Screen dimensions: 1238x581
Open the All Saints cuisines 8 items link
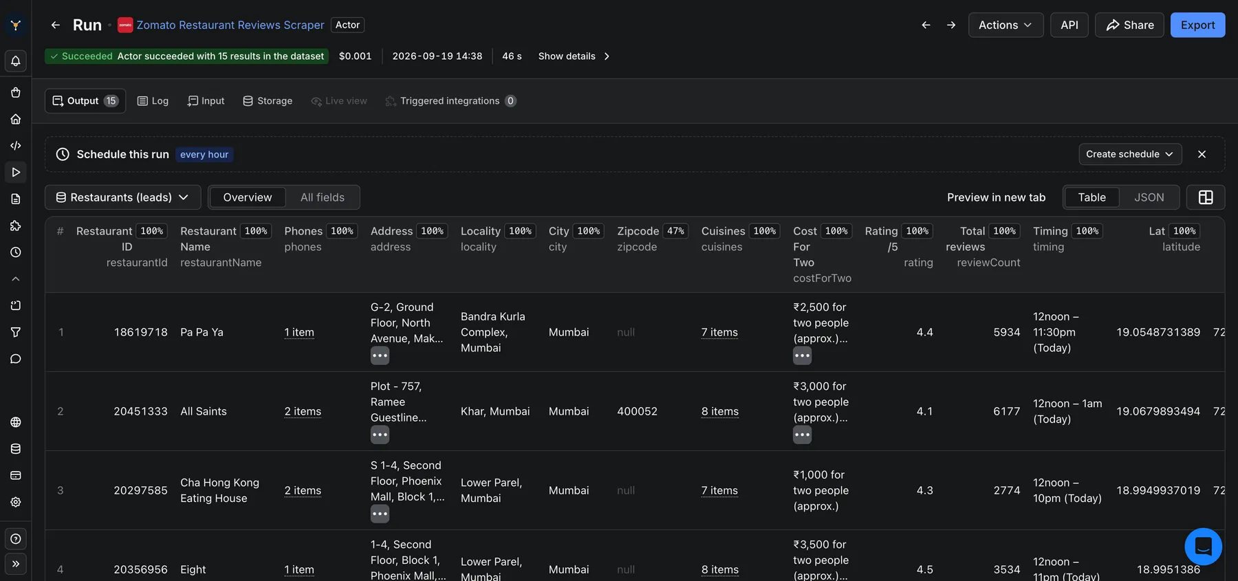(720, 412)
